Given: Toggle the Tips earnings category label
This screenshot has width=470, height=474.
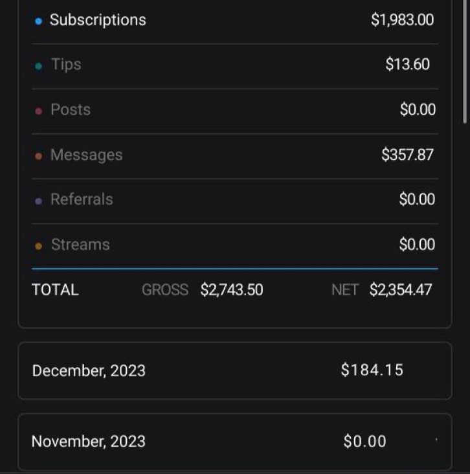Looking at the screenshot, I should 66,65.
